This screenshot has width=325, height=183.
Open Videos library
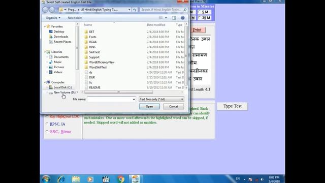coord(58,72)
